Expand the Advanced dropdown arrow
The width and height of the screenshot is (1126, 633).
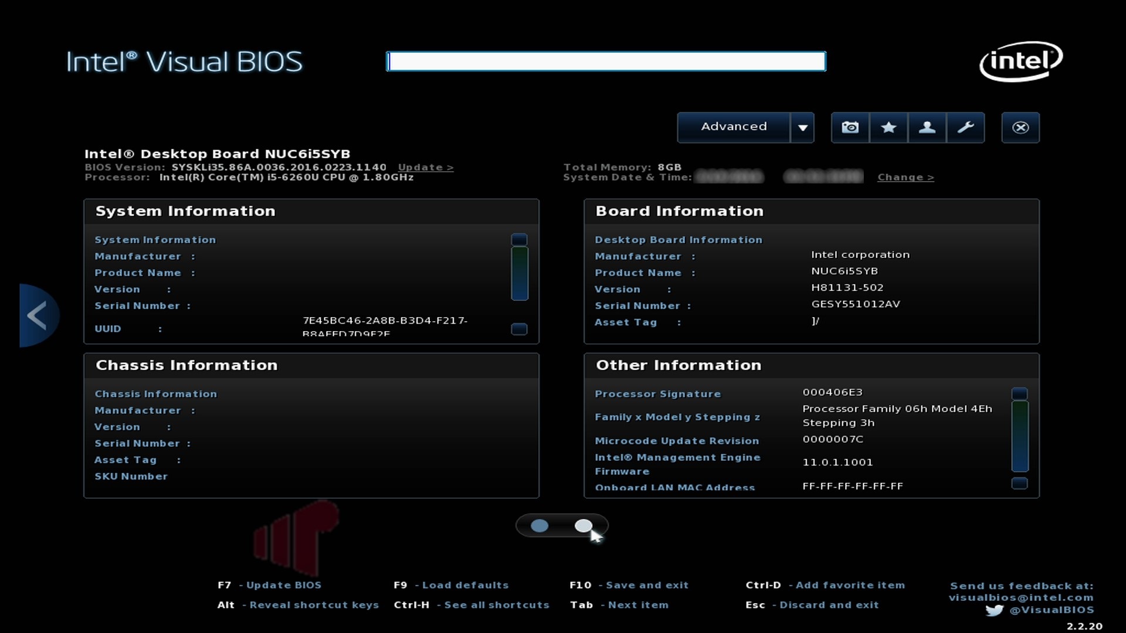coord(802,127)
